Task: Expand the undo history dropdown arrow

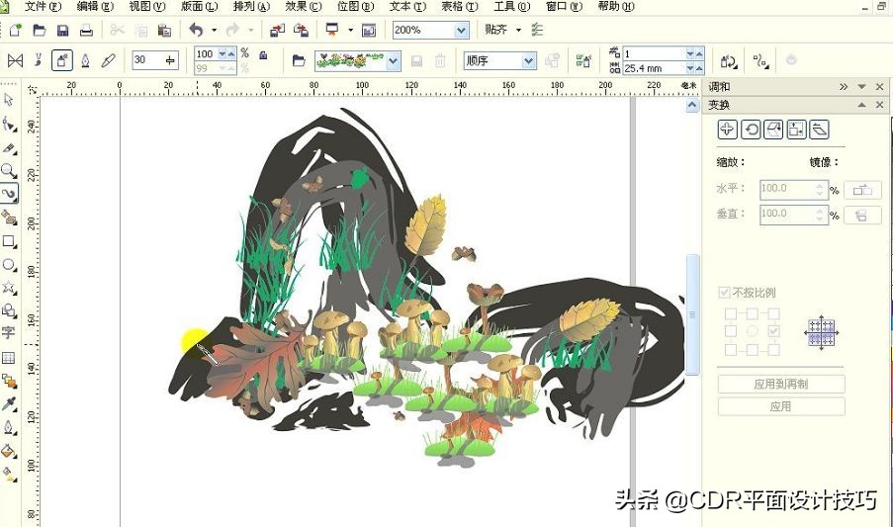Action: click(x=215, y=30)
